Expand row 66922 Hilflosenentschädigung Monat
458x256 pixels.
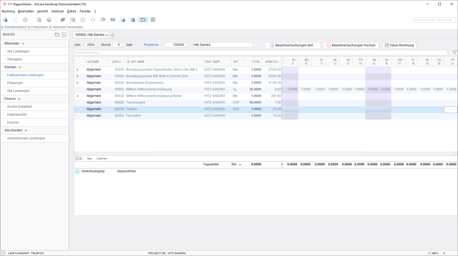pyautogui.click(x=77, y=96)
